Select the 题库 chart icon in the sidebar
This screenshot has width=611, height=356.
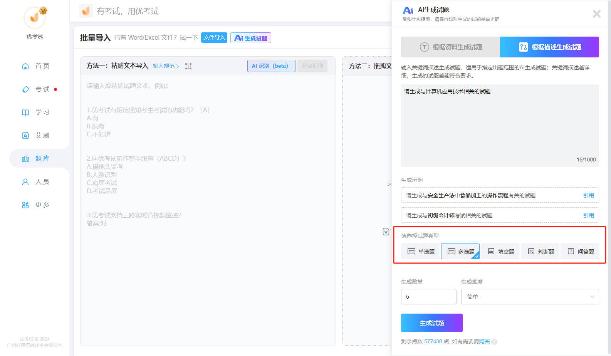[x=25, y=159]
